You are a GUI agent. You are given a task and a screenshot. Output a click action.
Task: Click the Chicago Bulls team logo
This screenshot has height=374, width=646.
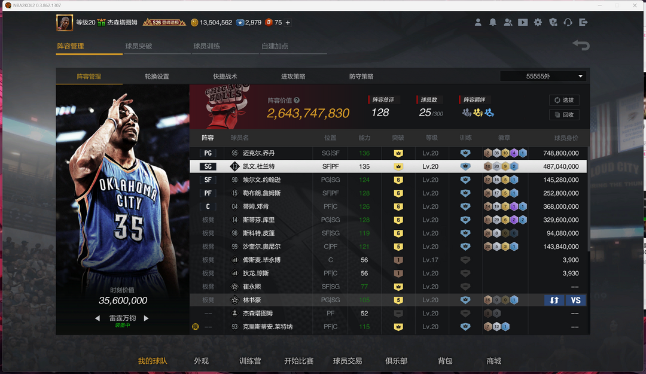(227, 107)
